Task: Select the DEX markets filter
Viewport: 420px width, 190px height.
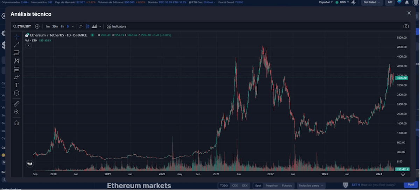Action: [x=245, y=186]
